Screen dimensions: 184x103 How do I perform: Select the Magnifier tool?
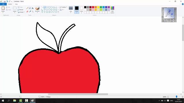pos(32,11)
